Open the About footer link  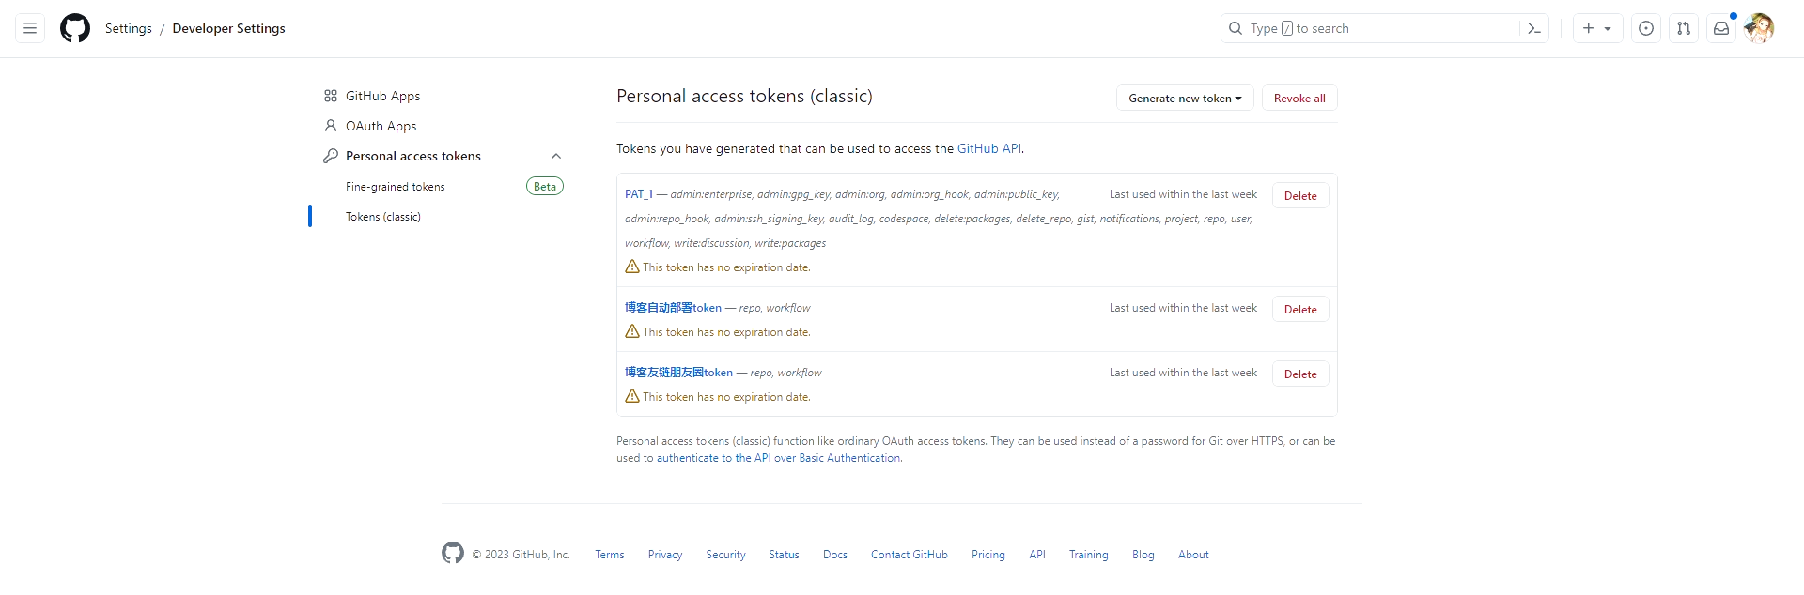pos(1193,555)
